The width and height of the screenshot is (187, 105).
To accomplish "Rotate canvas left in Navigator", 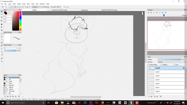I will point(157,13).
